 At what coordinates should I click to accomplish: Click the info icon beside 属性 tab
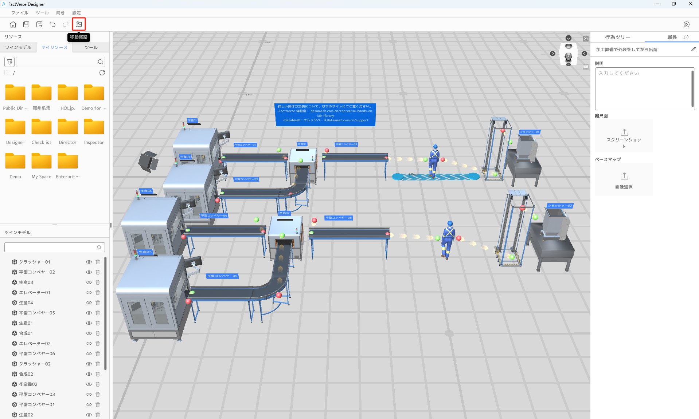[x=686, y=37]
